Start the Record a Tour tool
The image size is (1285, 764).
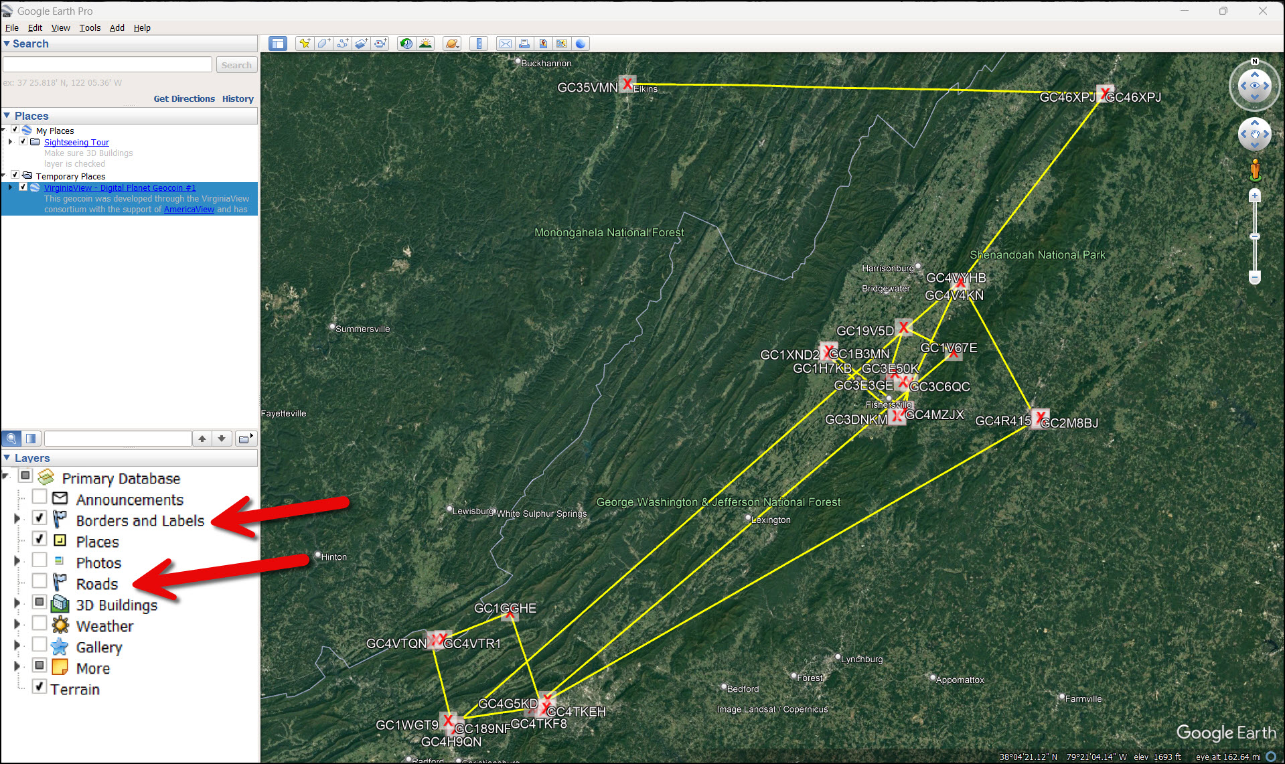380,44
